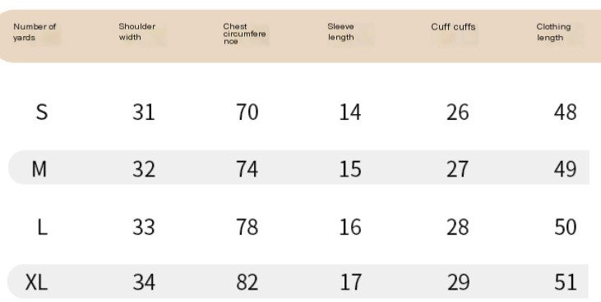Select sleeve length value 15
The image size is (601, 302).
350,169
